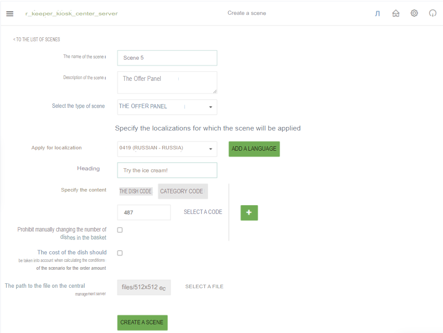Screen dimensions: 443x333
Task: Click the Create a Scene button
Action: click(142, 322)
